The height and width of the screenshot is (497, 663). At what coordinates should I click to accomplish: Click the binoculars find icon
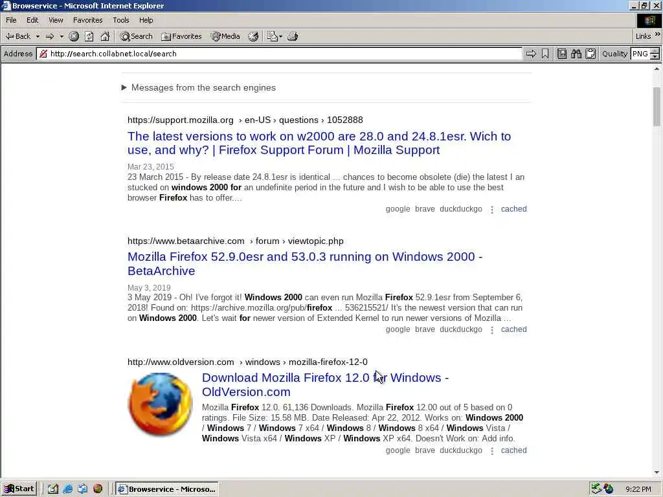click(x=576, y=54)
